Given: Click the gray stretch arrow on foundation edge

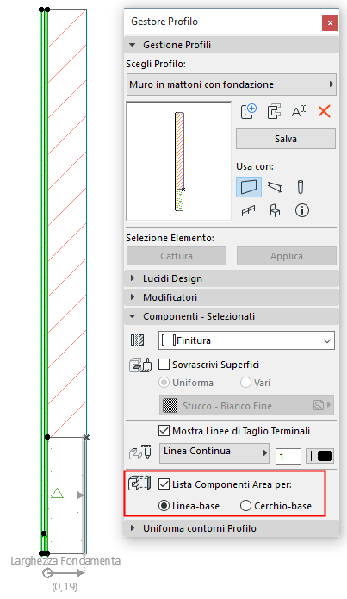Looking at the screenshot, I should click(80, 496).
